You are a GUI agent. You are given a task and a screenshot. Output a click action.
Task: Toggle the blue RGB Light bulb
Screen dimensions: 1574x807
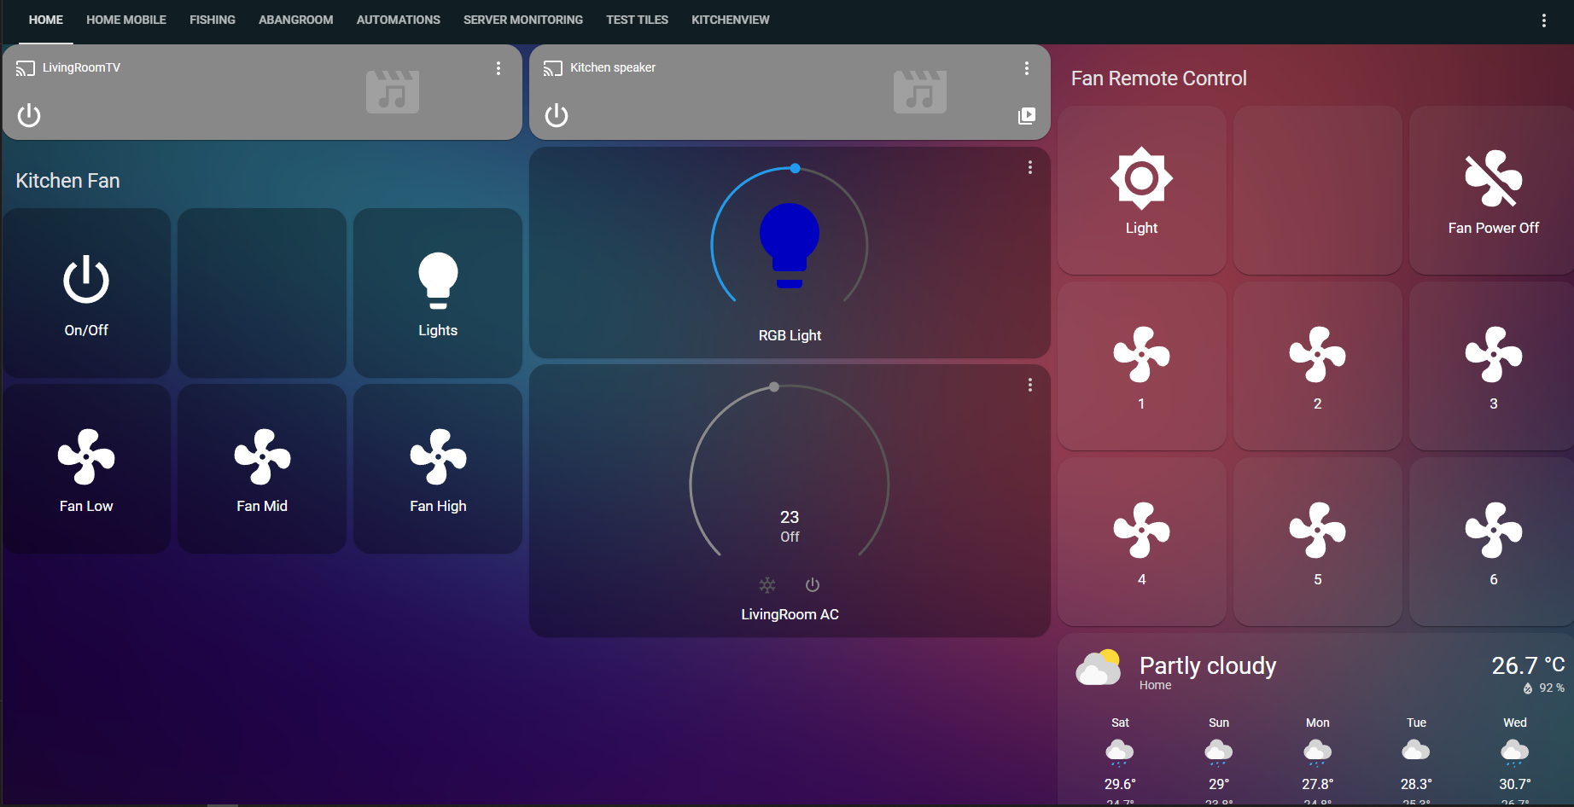pos(790,245)
